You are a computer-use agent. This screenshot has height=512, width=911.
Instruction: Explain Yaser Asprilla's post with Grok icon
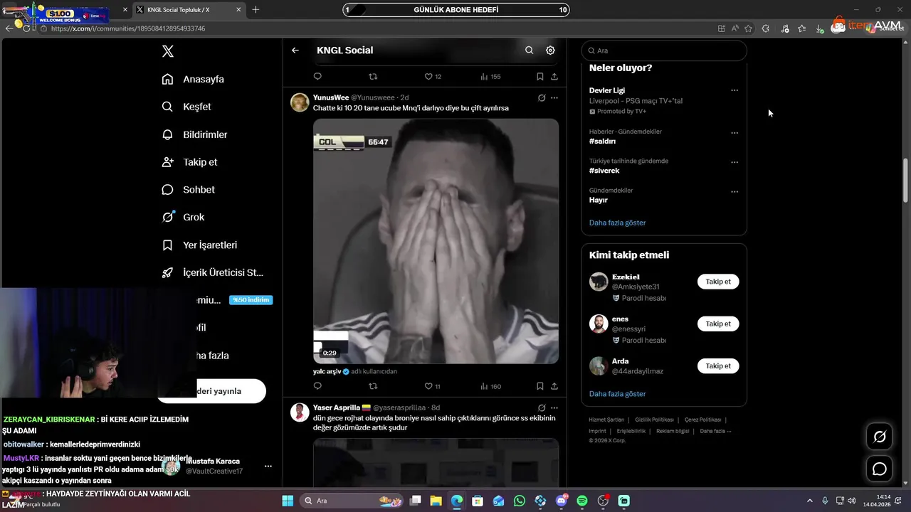[542, 407]
